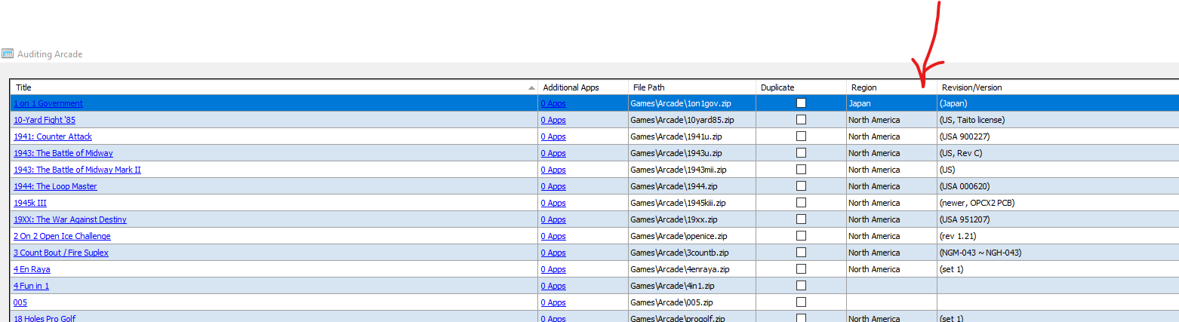Toggle Duplicate checkbox for 1943mii.zip row
The image size is (1179, 322).
(801, 170)
